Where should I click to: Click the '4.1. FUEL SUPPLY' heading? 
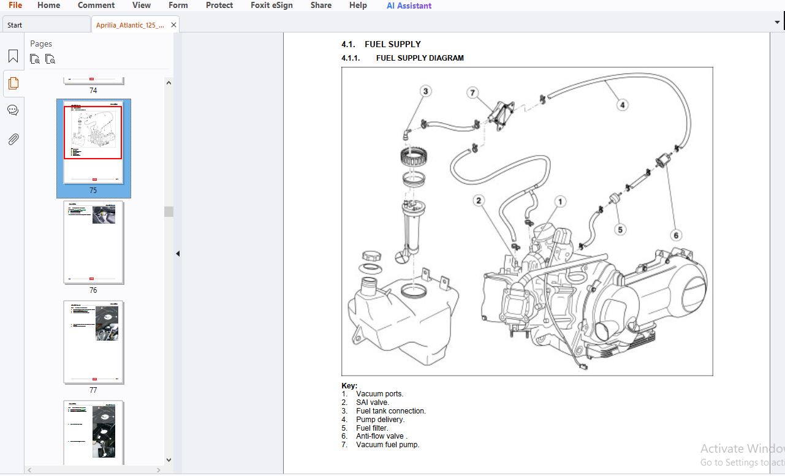(x=381, y=44)
